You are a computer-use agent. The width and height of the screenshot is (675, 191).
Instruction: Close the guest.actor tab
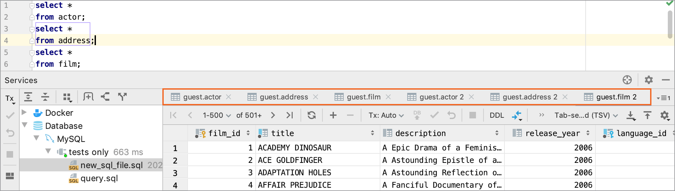(x=229, y=97)
